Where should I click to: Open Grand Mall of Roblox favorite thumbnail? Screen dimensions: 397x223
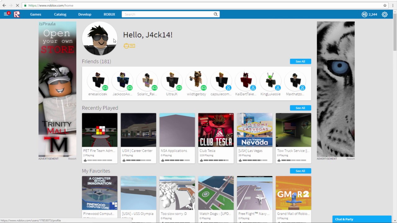pyautogui.click(x=293, y=193)
